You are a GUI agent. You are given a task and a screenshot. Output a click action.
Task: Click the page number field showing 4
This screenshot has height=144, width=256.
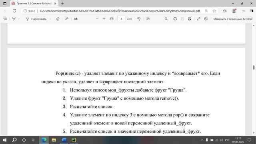click(121, 19)
